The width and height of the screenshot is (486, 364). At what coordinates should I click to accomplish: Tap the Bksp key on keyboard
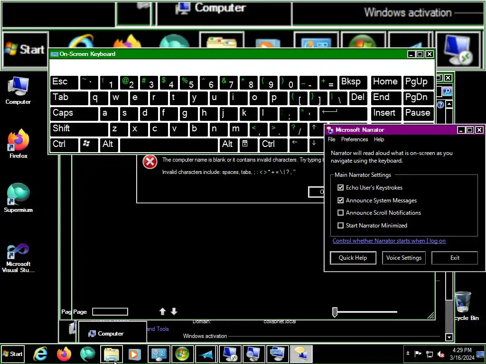pyautogui.click(x=353, y=82)
